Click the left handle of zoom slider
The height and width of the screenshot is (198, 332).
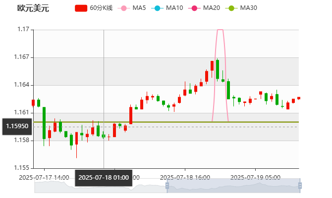click(167, 186)
